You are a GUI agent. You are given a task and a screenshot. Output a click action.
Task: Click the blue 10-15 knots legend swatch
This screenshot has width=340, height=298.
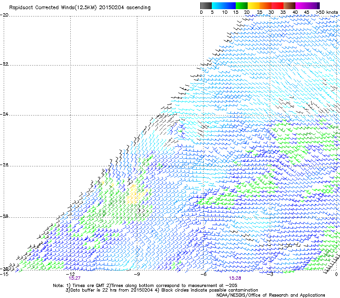pyautogui.click(x=230, y=6)
